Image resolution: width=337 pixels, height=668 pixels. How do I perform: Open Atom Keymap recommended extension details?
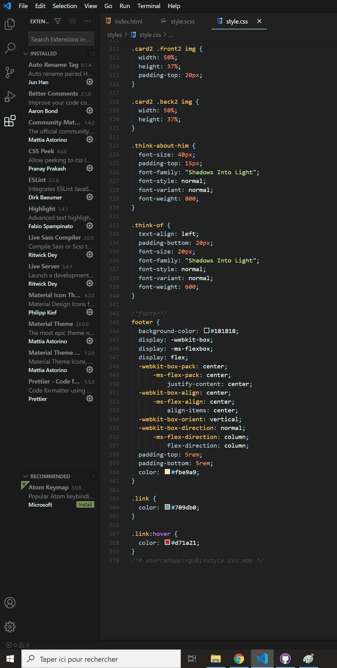point(61,496)
